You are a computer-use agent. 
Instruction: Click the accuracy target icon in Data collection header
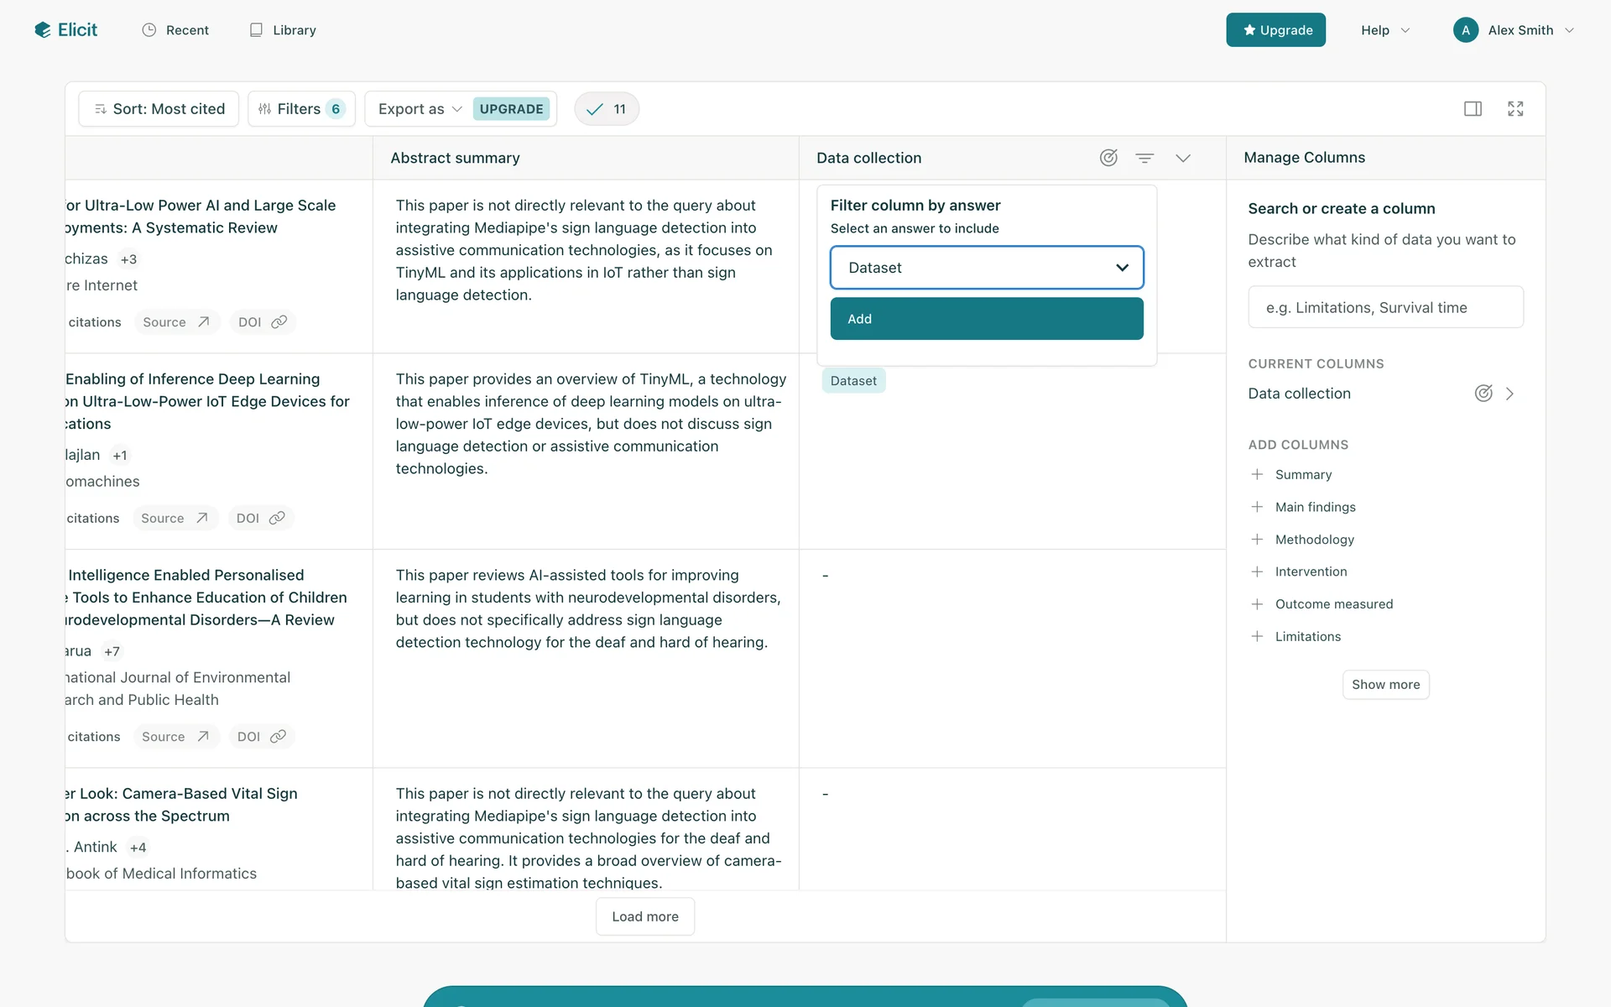[1108, 158]
